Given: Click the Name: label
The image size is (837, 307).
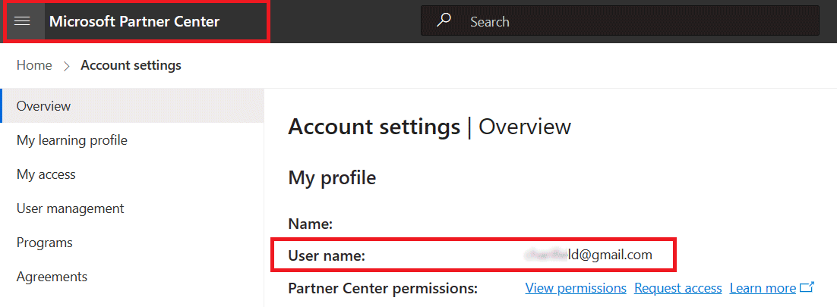Looking at the screenshot, I should pyautogui.click(x=311, y=224).
